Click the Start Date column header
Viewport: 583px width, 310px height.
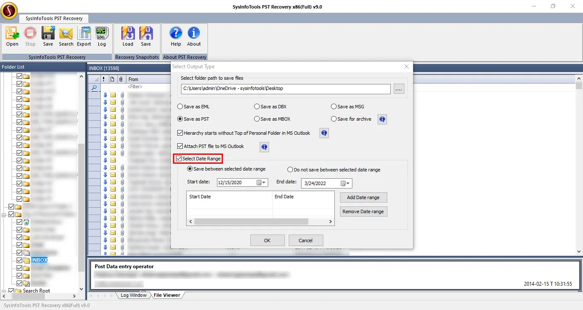pyautogui.click(x=230, y=197)
